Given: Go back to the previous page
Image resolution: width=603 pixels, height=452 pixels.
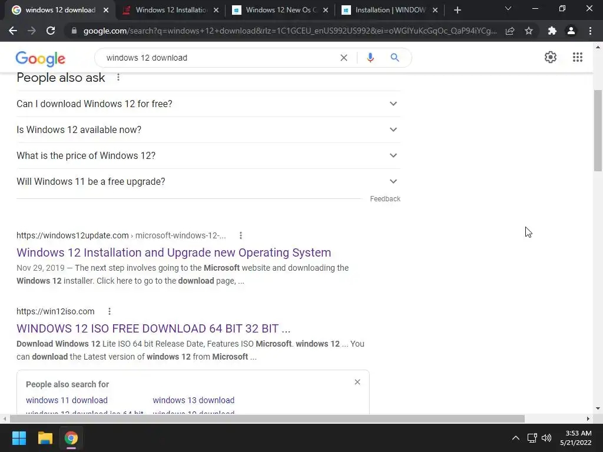Looking at the screenshot, I should tap(13, 31).
